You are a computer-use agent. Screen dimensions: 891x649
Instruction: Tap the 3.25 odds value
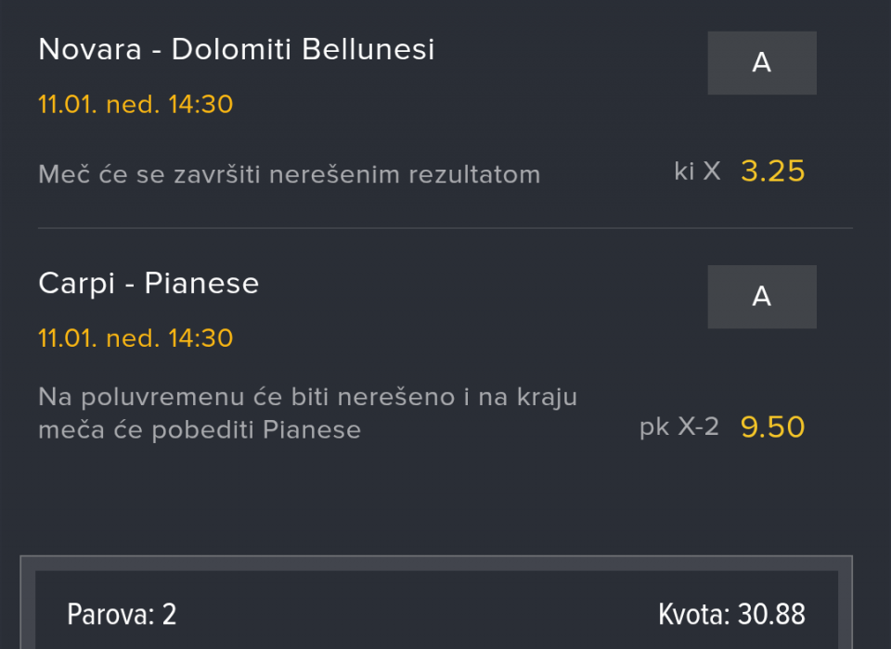click(x=772, y=172)
